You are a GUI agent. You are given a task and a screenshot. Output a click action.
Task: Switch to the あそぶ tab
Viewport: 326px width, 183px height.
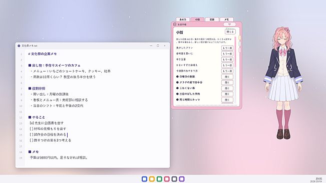(183, 19)
